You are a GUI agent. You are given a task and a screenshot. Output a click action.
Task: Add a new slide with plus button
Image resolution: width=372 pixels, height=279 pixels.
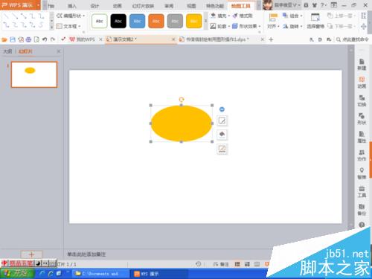point(31,254)
